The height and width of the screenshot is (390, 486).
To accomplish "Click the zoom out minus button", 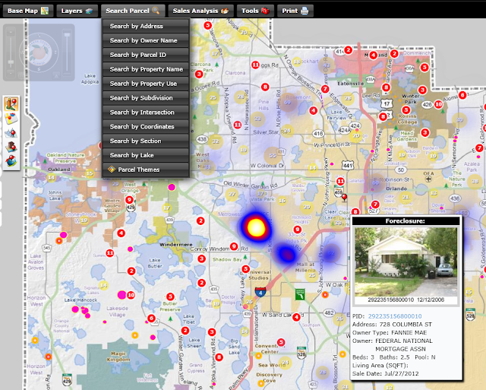I will pos(11,74).
